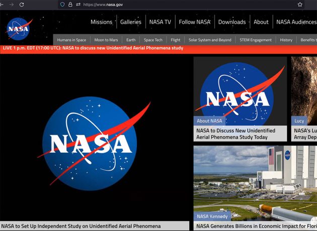The image size is (317, 231).
Task: Select the Earth topic
Action: coord(131,40)
